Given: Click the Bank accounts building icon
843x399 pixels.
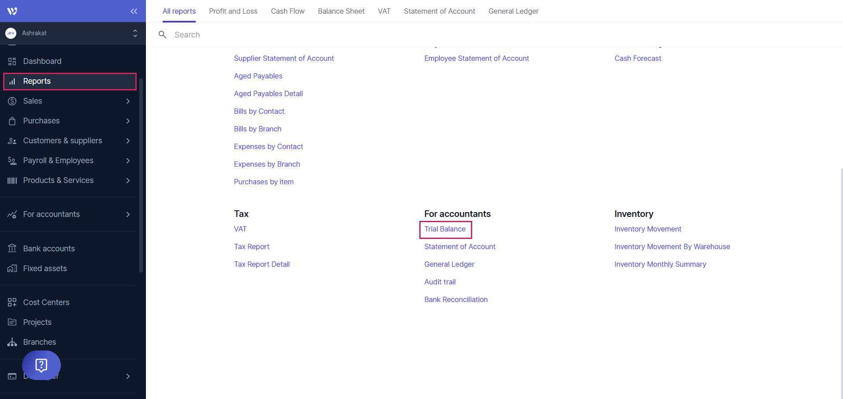Looking at the screenshot, I should [x=12, y=249].
